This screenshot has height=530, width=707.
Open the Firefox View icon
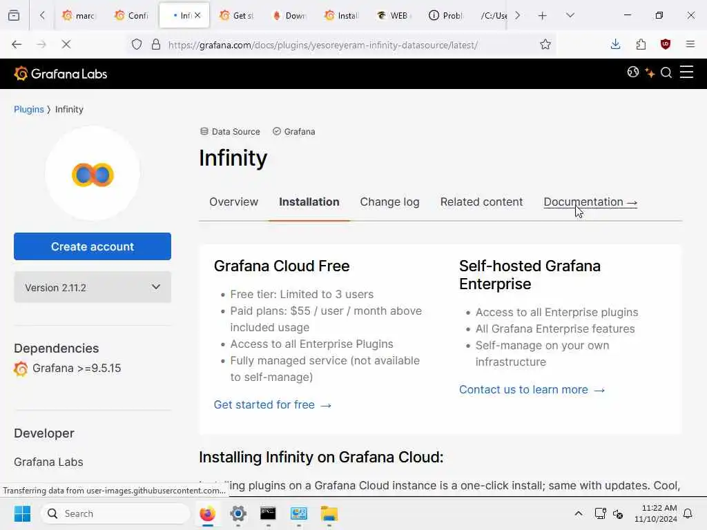click(x=14, y=15)
